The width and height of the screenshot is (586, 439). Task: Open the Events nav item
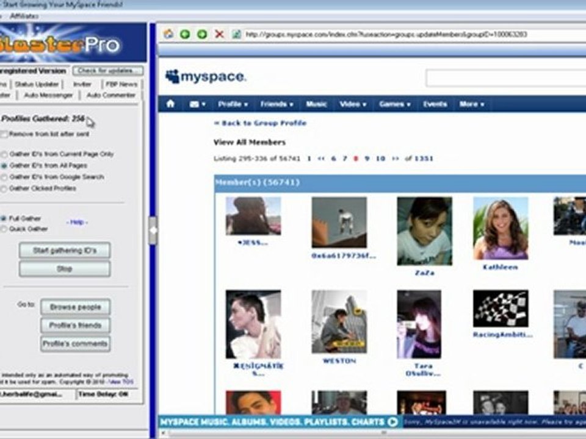[435, 104]
